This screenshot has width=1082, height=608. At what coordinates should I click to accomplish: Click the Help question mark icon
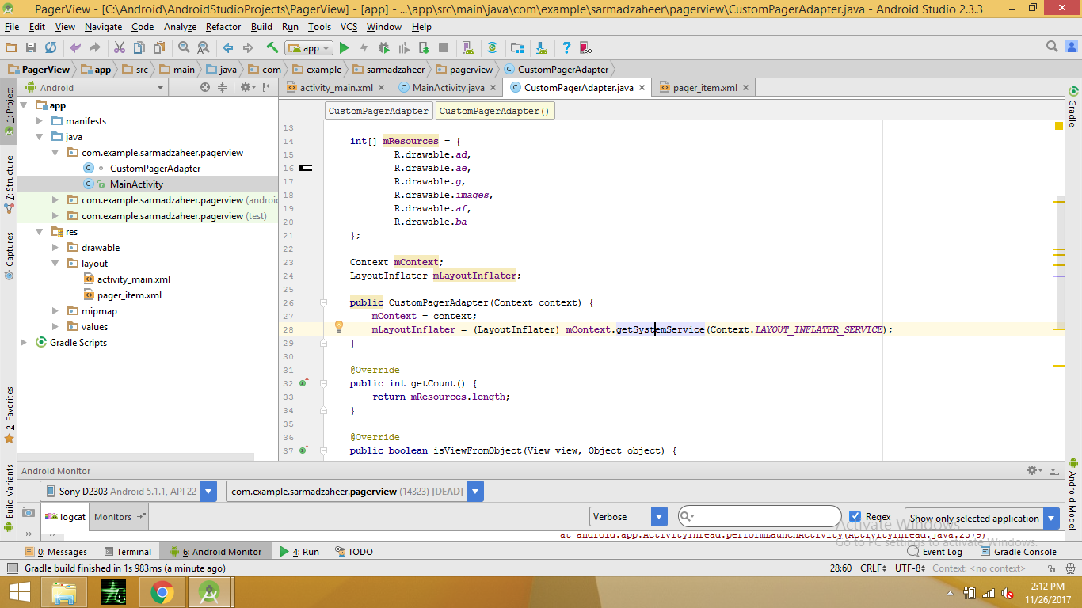coord(566,48)
